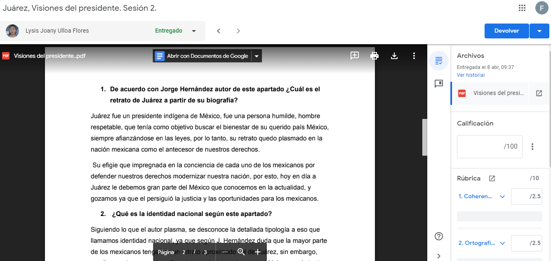The image size is (551, 261).
Task: Click the assignment title Juárez, Visiones del presidente
Action: [x=80, y=8]
